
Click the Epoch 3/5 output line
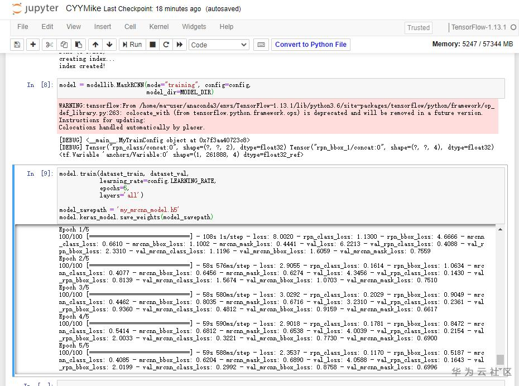pos(74,287)
